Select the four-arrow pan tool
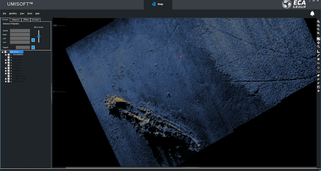Image resolution: width=321 pixels, height=171 pixels. (x=318, y=43)
